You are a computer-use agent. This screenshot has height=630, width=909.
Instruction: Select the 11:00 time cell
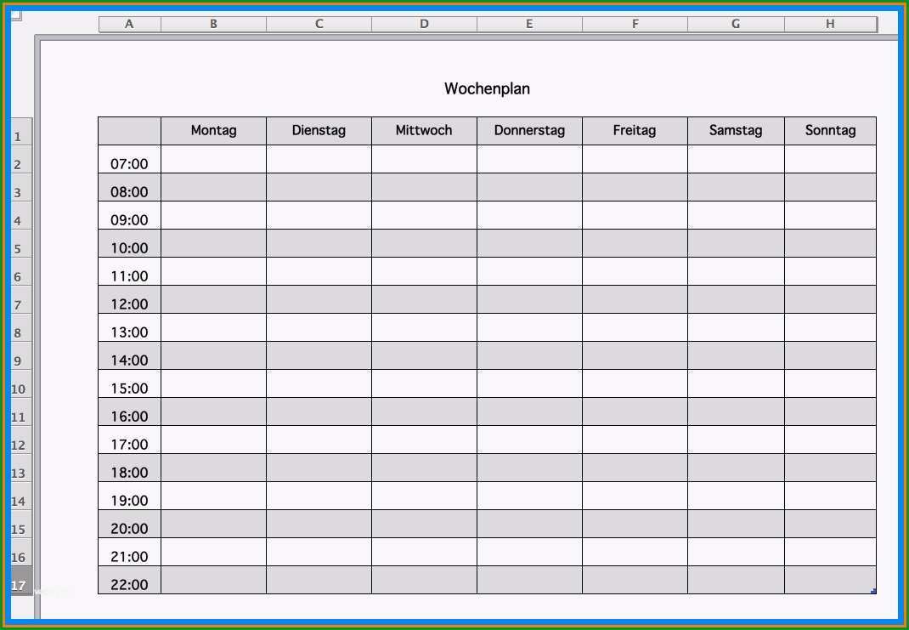(x=129, y=271)
